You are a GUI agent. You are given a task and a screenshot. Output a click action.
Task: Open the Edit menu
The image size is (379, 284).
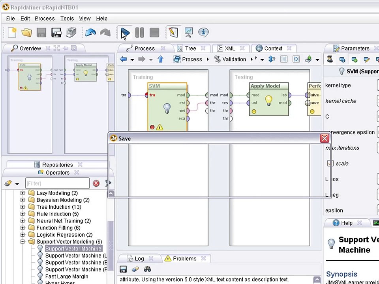pyautogui.click(x=25, y=19)
